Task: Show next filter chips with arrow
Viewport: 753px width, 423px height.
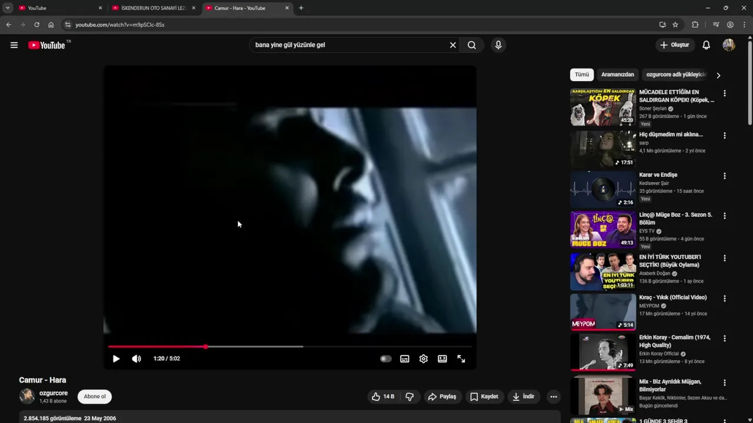Action: (718, 75)
